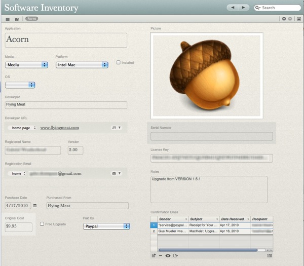The width and height of the screenshot is (304, 266).
Task: Switch to list view icon
Action: (x=8, y=19)
